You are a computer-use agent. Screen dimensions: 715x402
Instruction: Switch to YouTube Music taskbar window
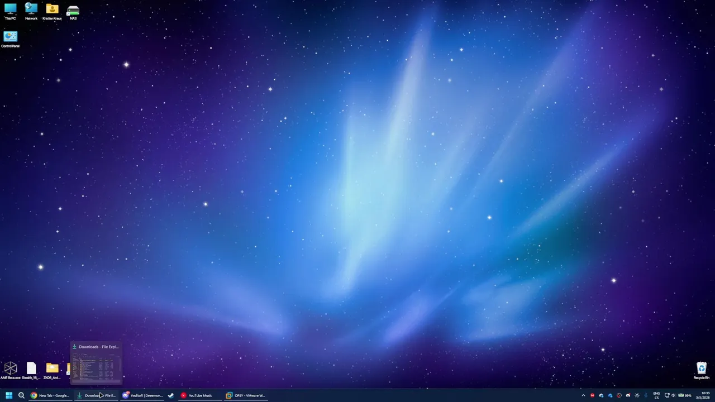pos(200,395)
